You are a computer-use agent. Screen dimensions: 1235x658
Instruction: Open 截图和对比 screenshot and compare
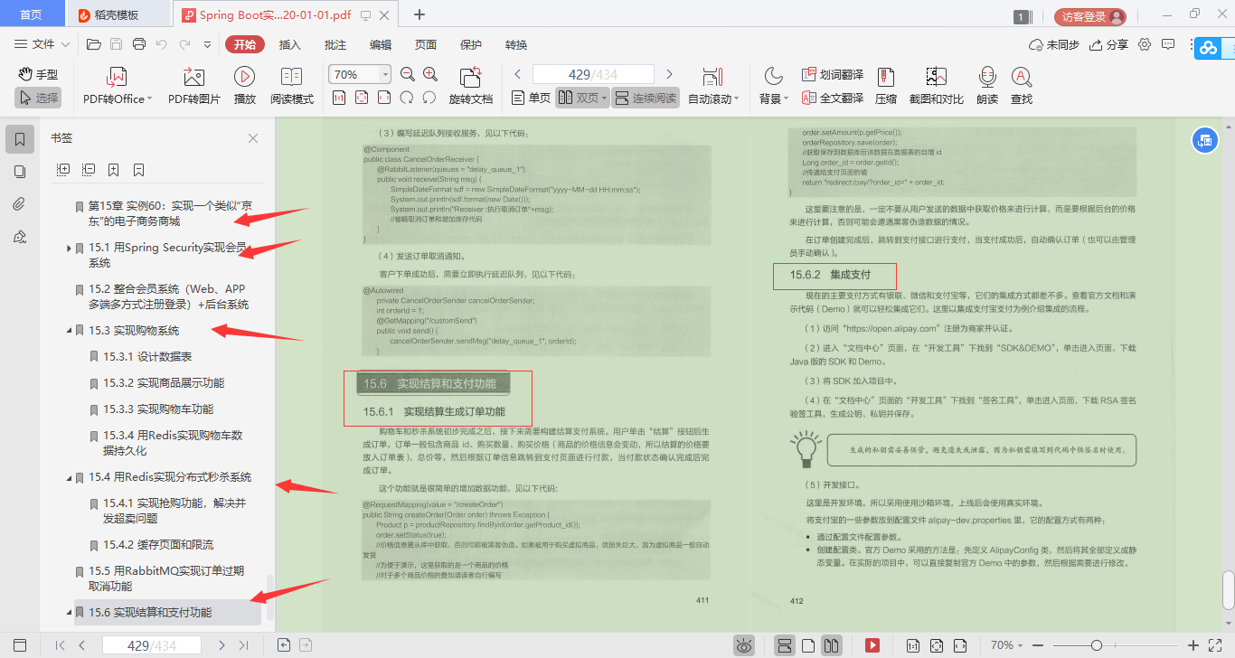coord(936,87)
